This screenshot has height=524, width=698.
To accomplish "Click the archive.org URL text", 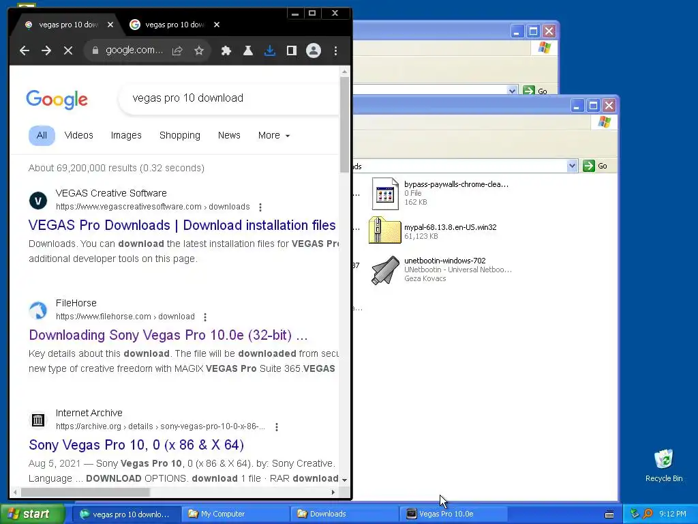I will tap(160, 426).
